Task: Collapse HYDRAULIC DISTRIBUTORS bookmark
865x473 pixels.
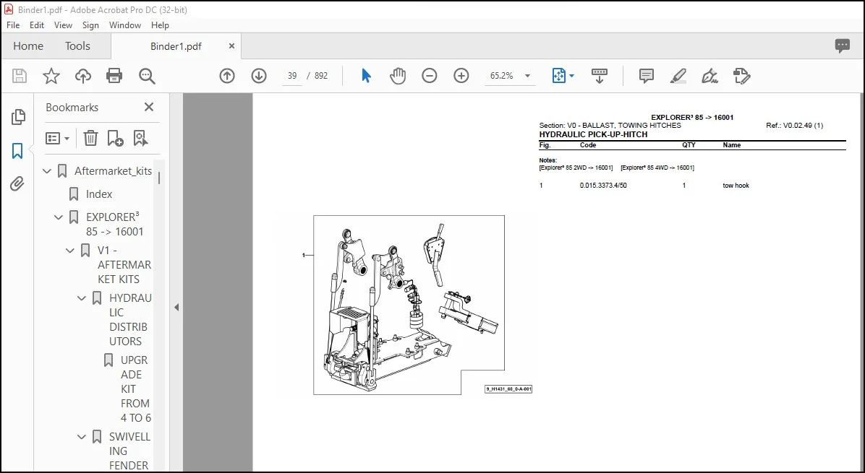Action: pyautogui.click(x=82, y=298)
